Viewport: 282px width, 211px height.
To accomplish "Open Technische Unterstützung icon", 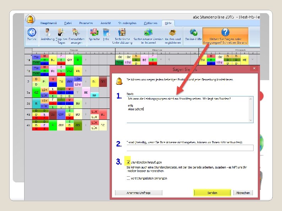I will click(122, 33).
